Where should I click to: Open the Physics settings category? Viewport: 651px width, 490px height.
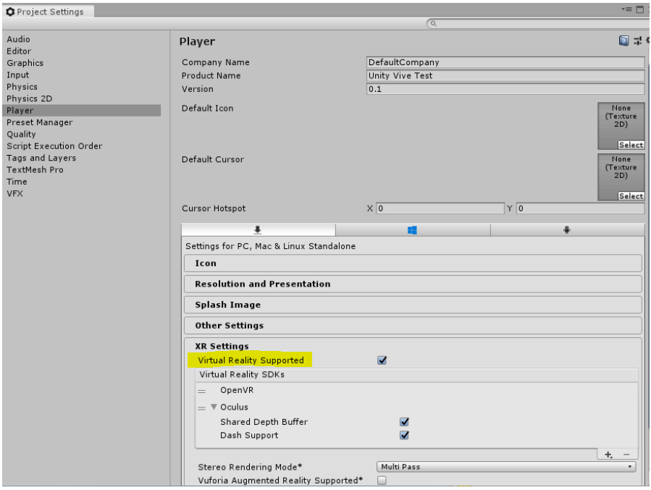(22, 87)
